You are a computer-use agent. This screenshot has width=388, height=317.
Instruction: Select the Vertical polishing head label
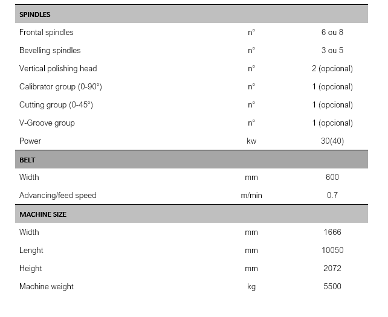(58, 69)
